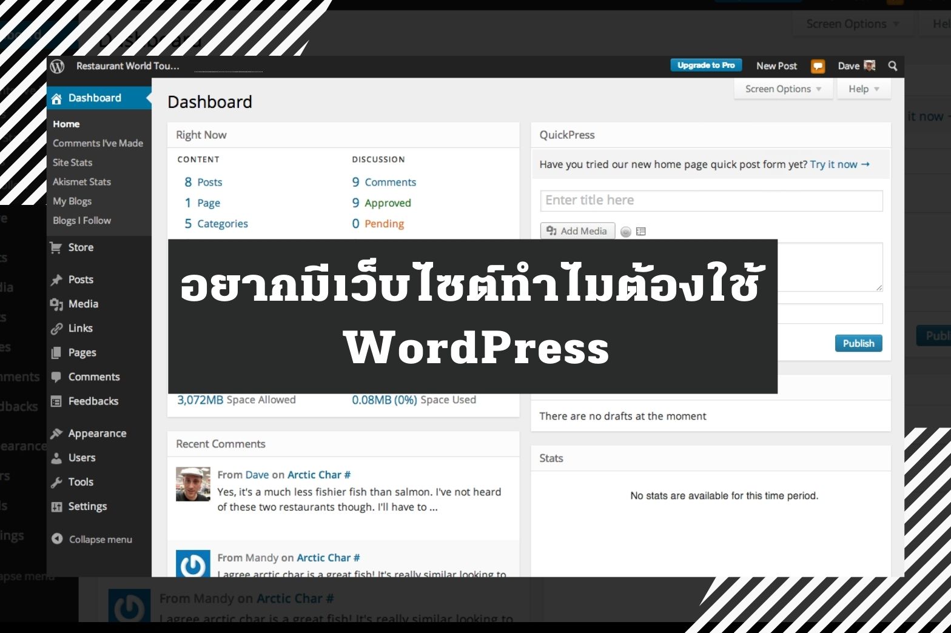Click 'No stats are available' message
This screenshot has height=633, width=951.
coord(724,496)
